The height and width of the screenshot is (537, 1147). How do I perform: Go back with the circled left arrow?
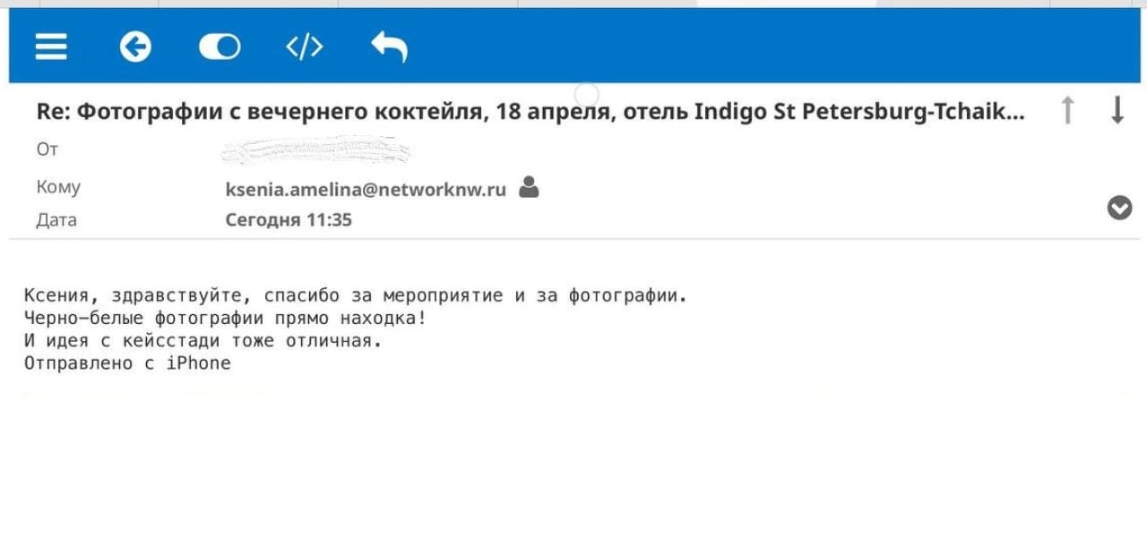point(135,46)
